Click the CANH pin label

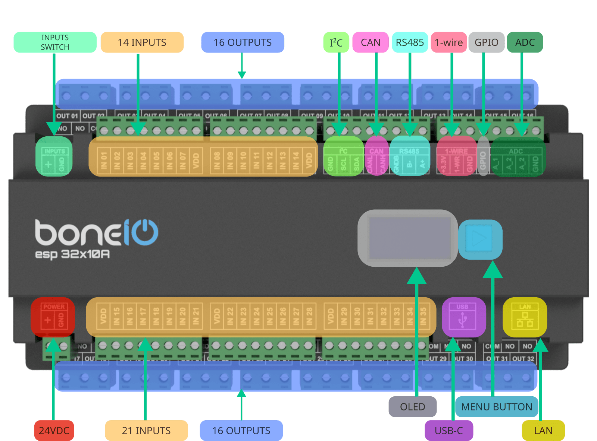coord(383,165)
